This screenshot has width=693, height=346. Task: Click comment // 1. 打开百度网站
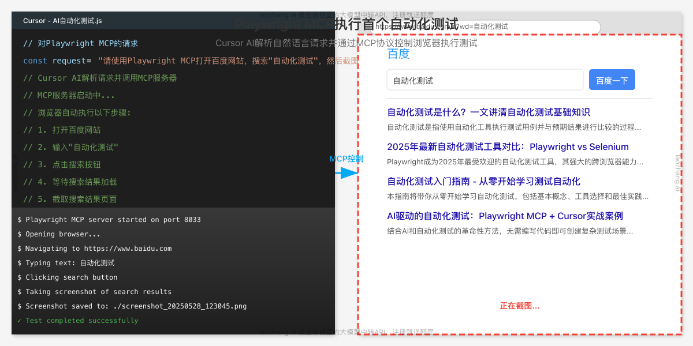62,130
